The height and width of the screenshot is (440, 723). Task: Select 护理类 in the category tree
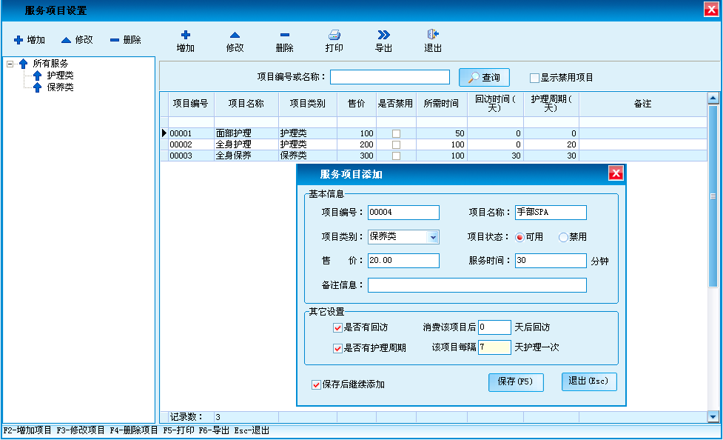(60, 76)
